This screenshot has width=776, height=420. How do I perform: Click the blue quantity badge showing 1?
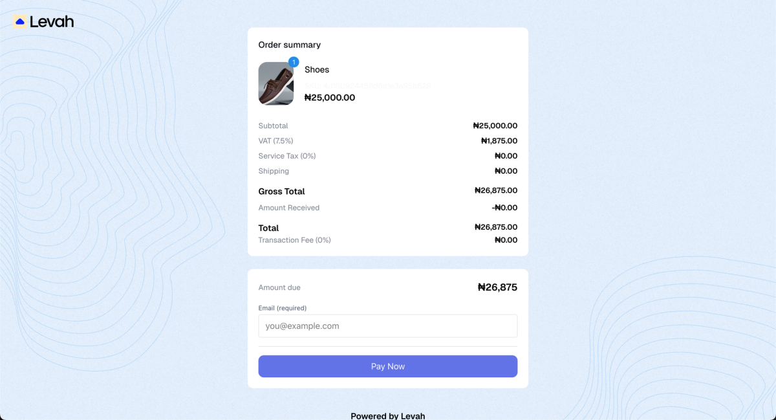click(294, 62)
